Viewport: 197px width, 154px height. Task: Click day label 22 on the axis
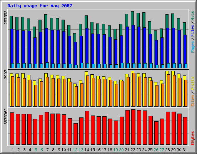pos(133,150)
